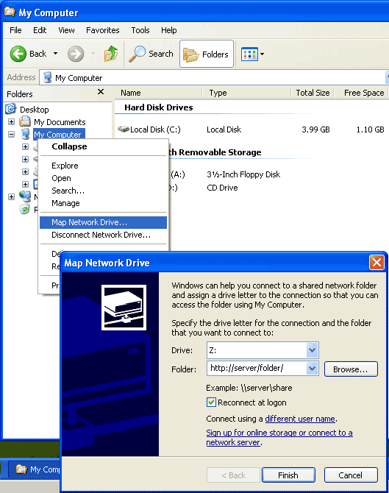Open the Folder path dropdown arrow

312,368
